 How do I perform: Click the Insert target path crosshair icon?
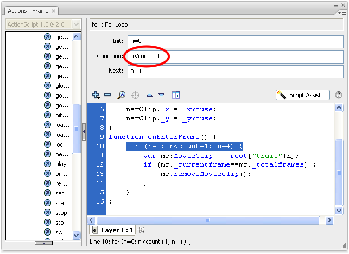pyautogui.click(x=135, y=95)
